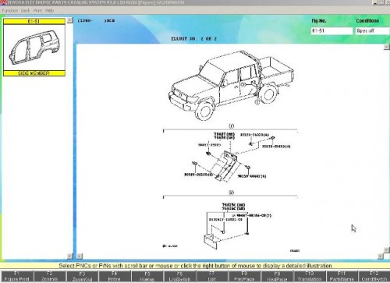The height and width of the screenshot is (283, 390).
Task: Click the F12 Cond Switch button
Action: click(x=374, y=276)
